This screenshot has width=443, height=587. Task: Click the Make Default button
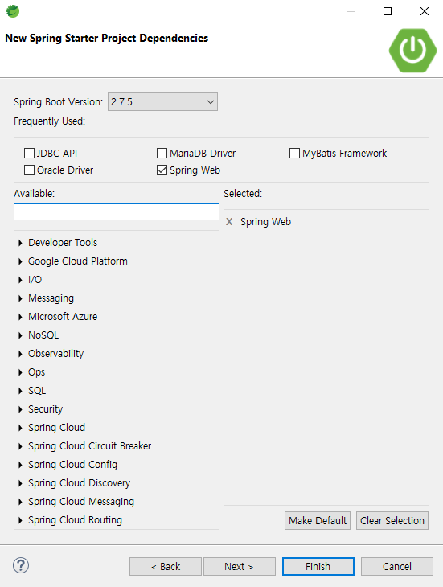[318, 521]
